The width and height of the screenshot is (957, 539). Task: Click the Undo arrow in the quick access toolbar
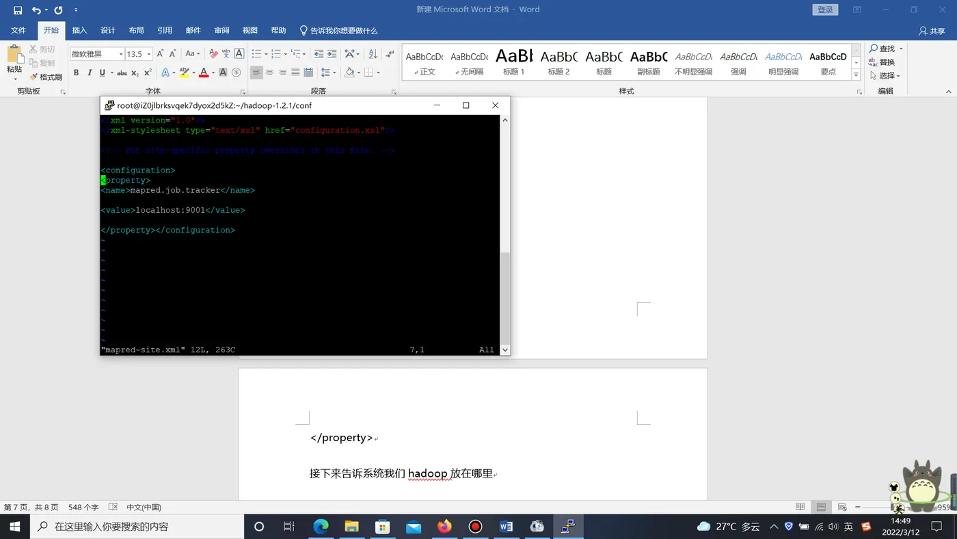(36, 10)
